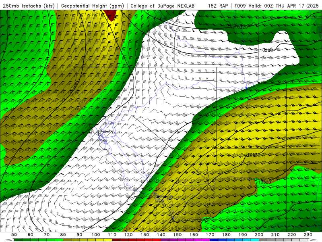Click the dark red wind maximum on the map's top edge
Screen dimensions: 322x242
[111, 15]
